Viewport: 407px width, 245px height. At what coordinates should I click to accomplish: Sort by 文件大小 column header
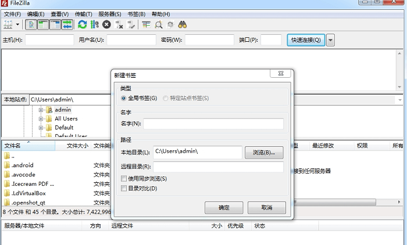pos(73,146)
